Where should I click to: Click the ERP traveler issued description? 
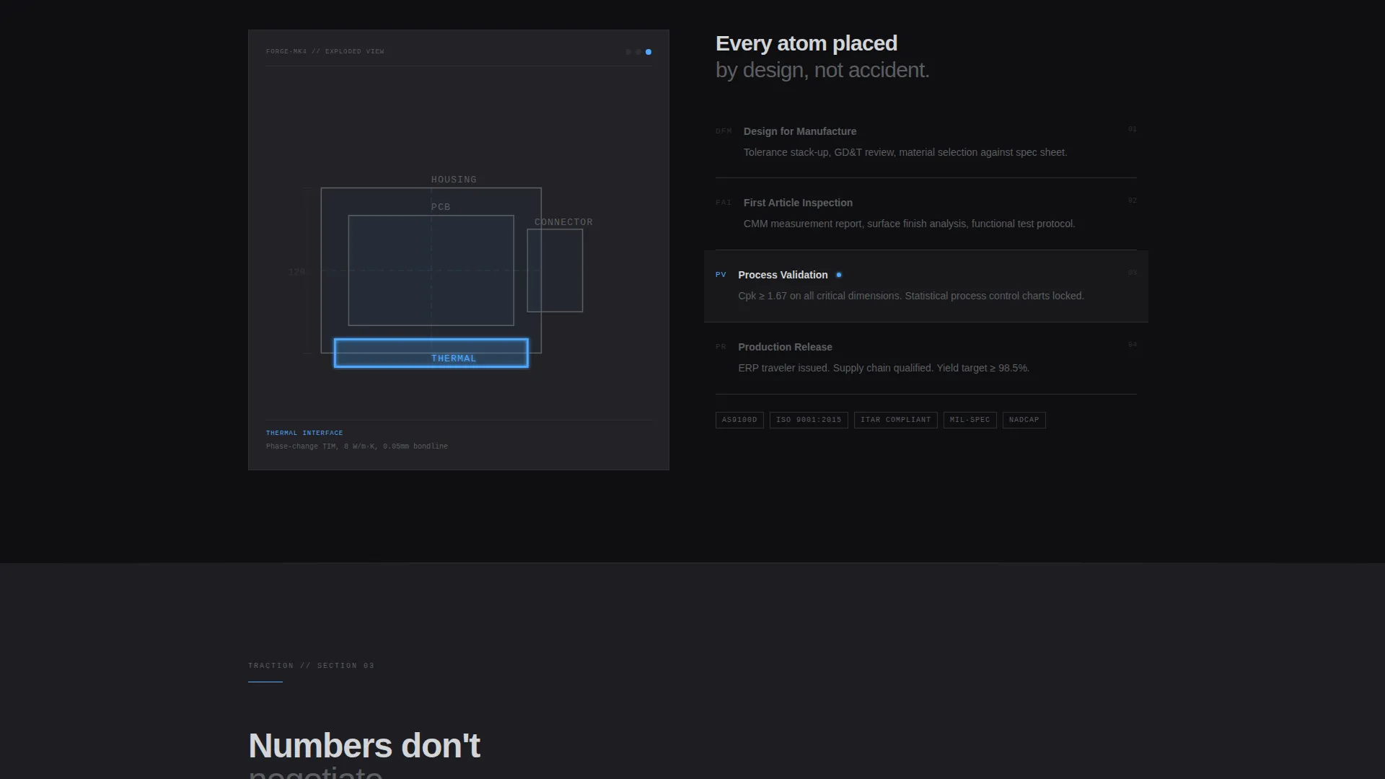(884, 368)
